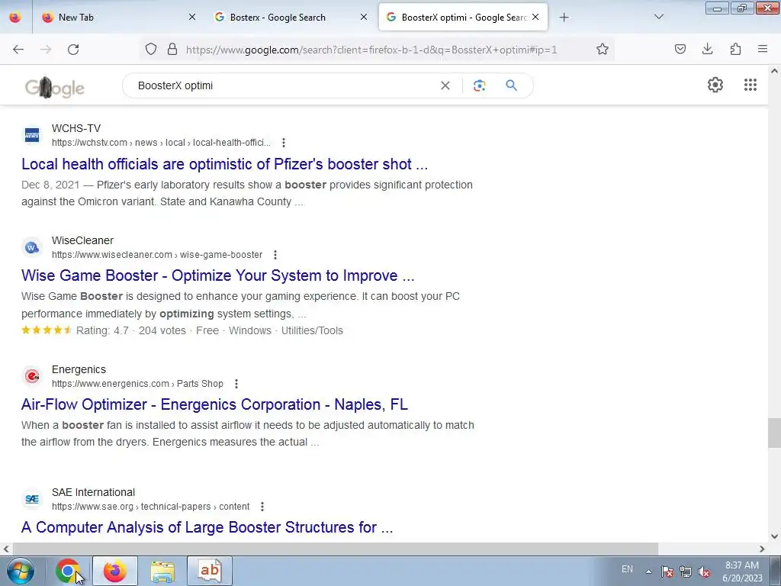Click the muted volume tray icon
The height and width of the screenshot is (586, 781).
click(704, 572)
